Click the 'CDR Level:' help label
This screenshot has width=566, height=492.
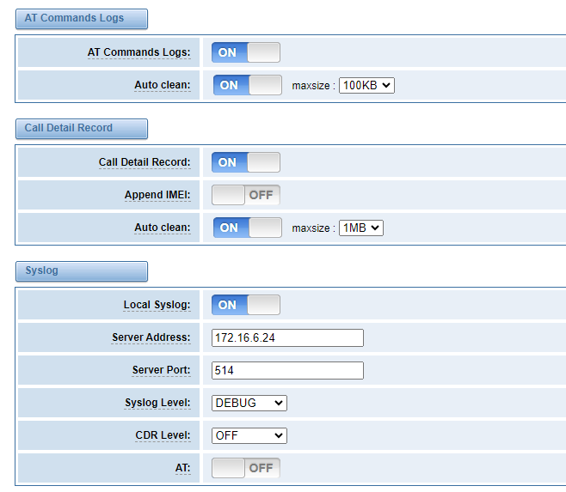[x=163, y=435]
